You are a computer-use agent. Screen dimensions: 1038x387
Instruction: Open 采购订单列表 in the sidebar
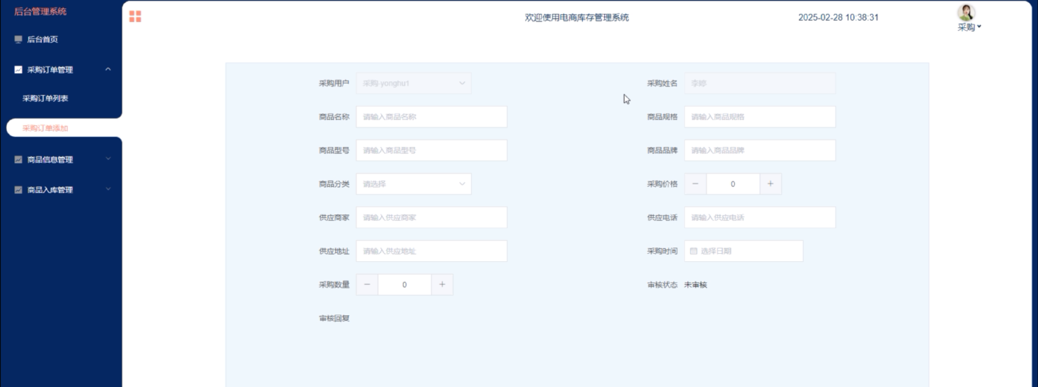(x=45, y=98)
